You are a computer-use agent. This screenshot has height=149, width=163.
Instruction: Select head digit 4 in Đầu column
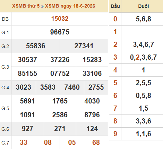115,70
